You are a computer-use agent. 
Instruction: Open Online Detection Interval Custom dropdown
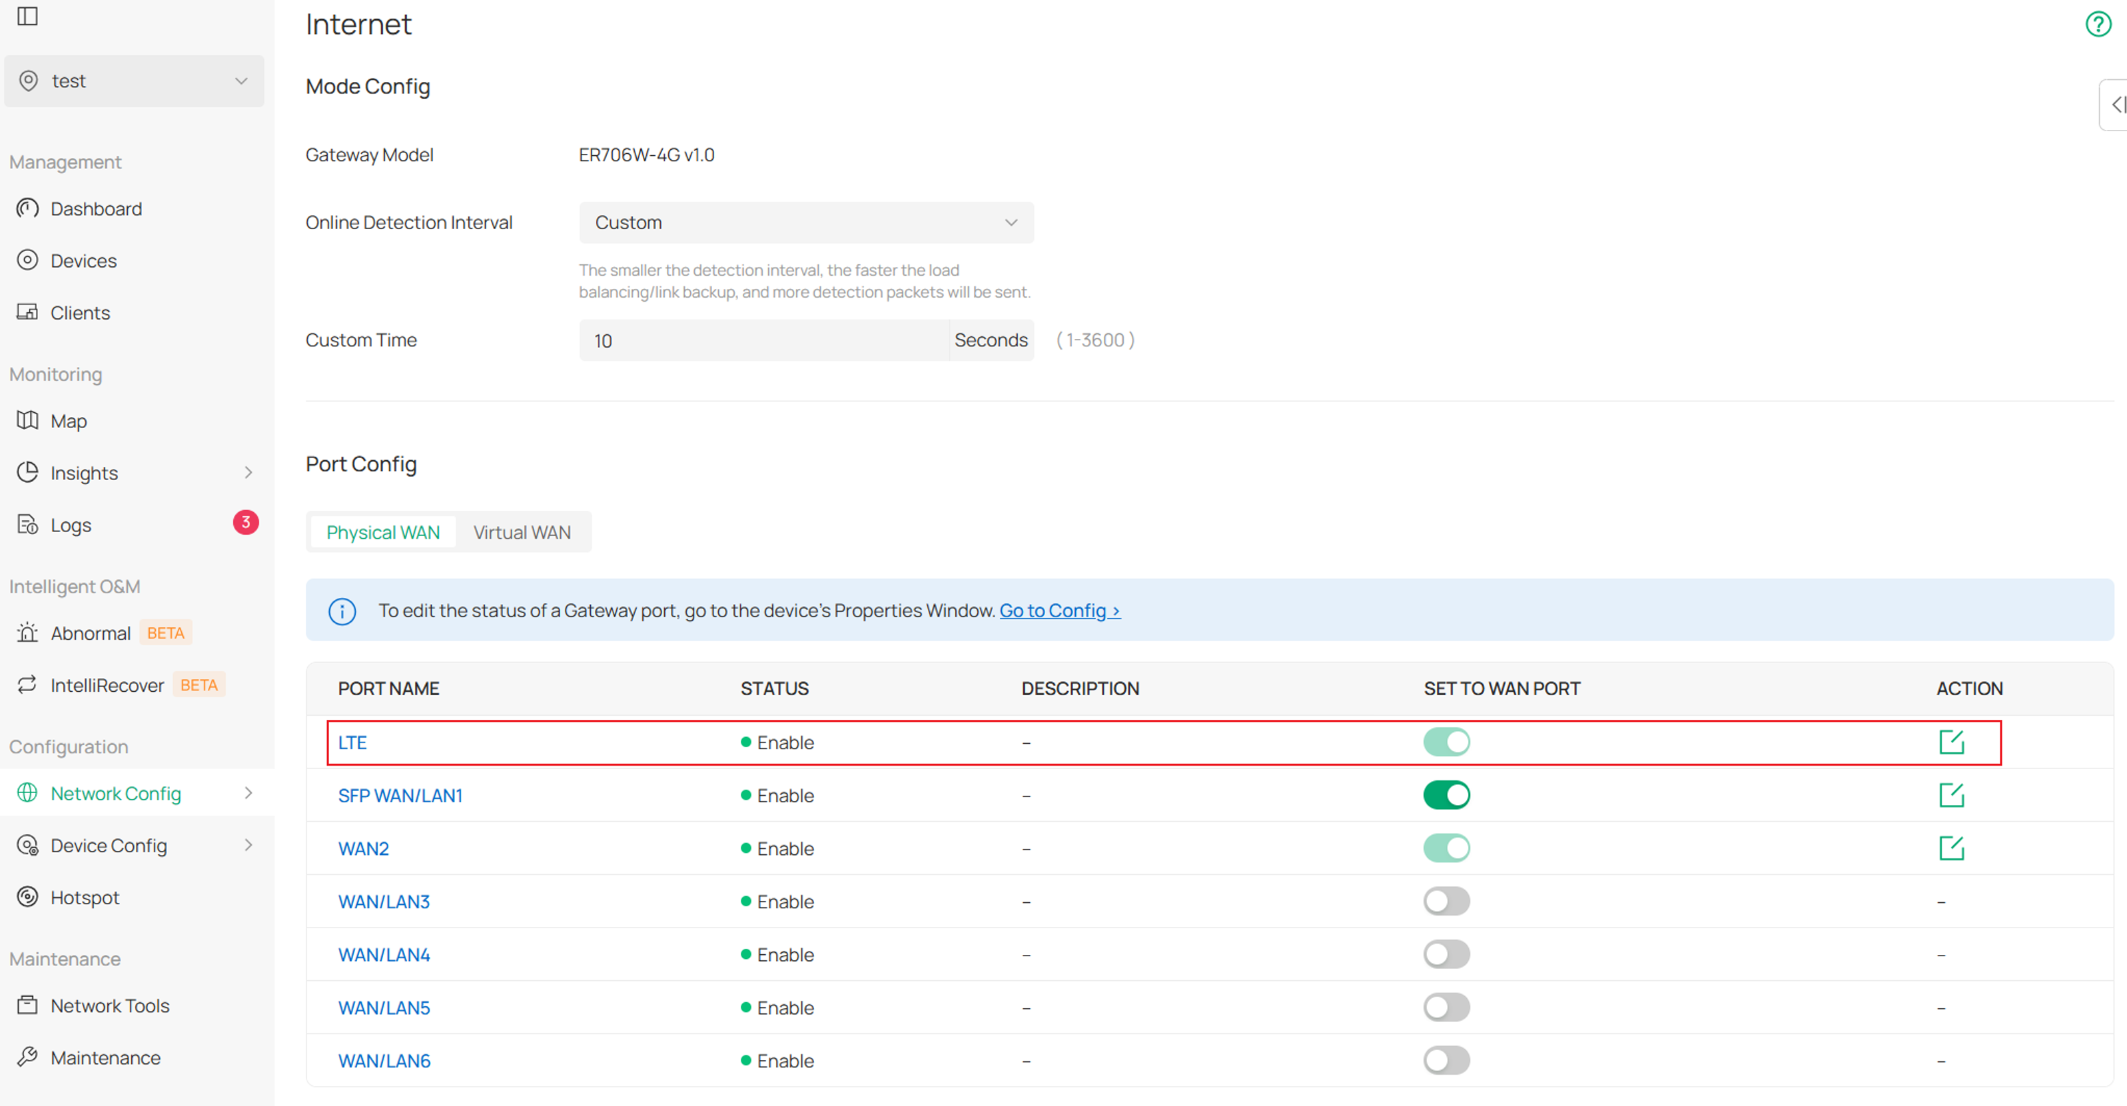pos(806,223)
